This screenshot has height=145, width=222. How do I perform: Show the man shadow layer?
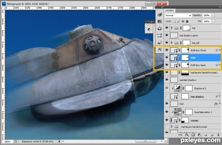point(167,96)
